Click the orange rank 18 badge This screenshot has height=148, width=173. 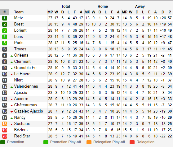coord(5,124)
